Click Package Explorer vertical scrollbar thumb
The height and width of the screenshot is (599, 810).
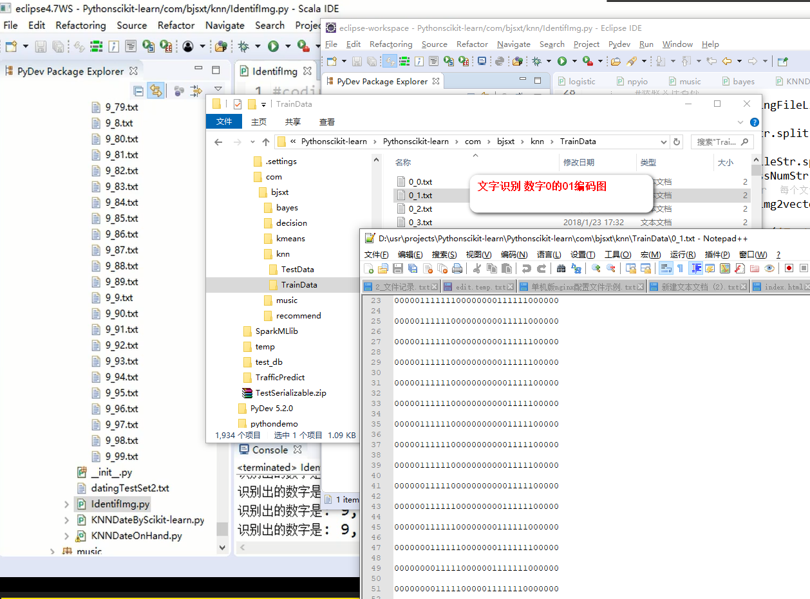click(x=222, y=529)
